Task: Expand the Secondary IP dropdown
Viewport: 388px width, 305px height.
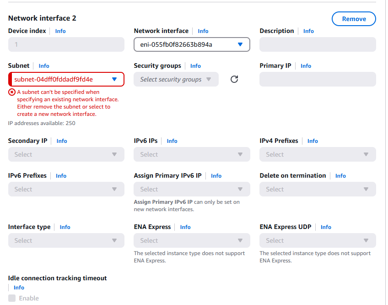Action: point(66,154)
